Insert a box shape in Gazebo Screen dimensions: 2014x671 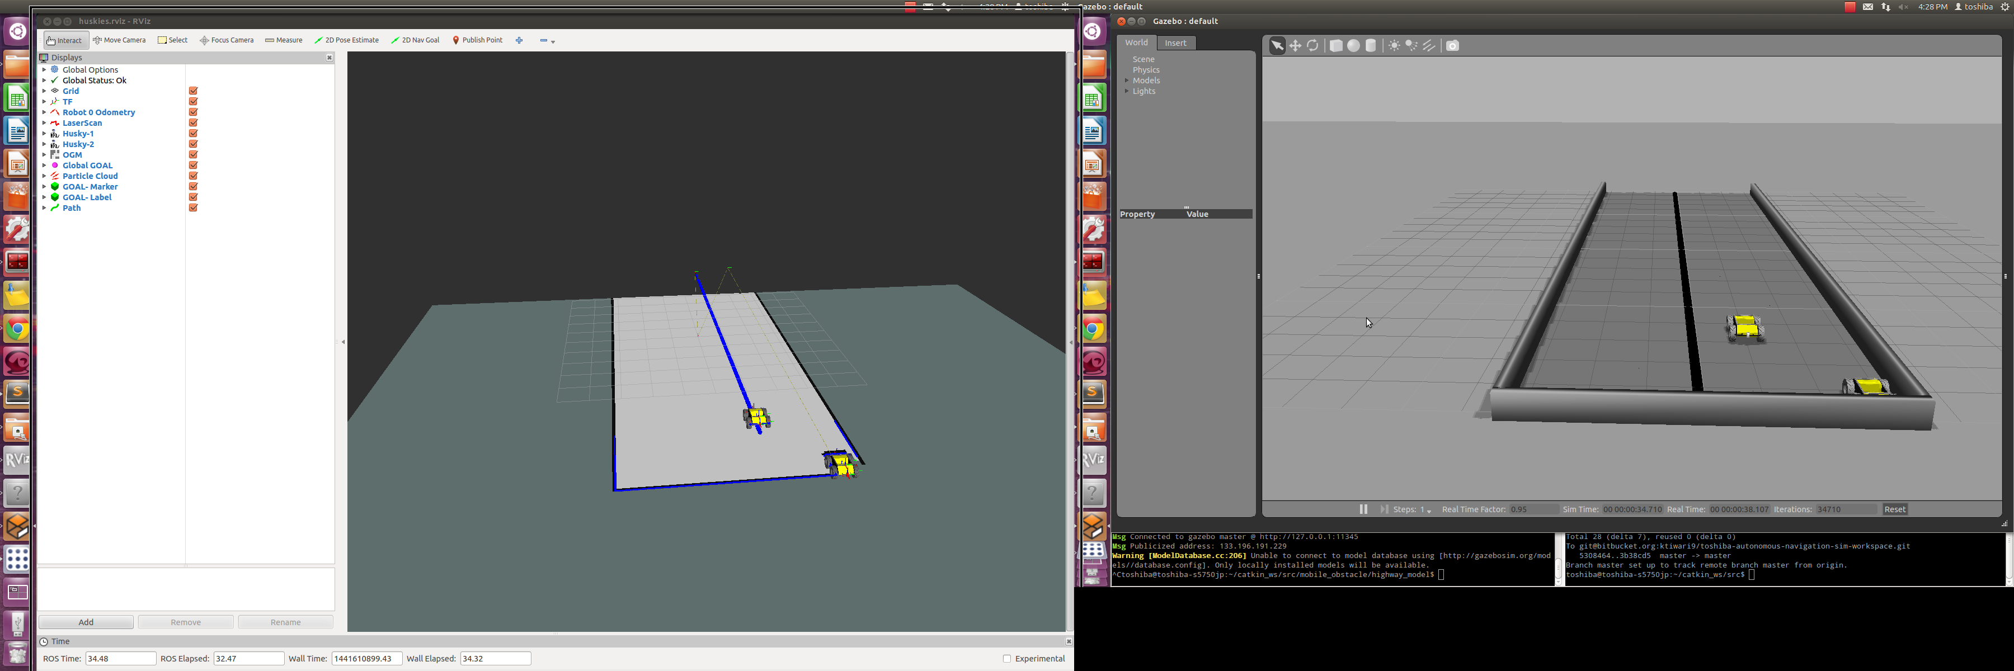point(1336,46)
